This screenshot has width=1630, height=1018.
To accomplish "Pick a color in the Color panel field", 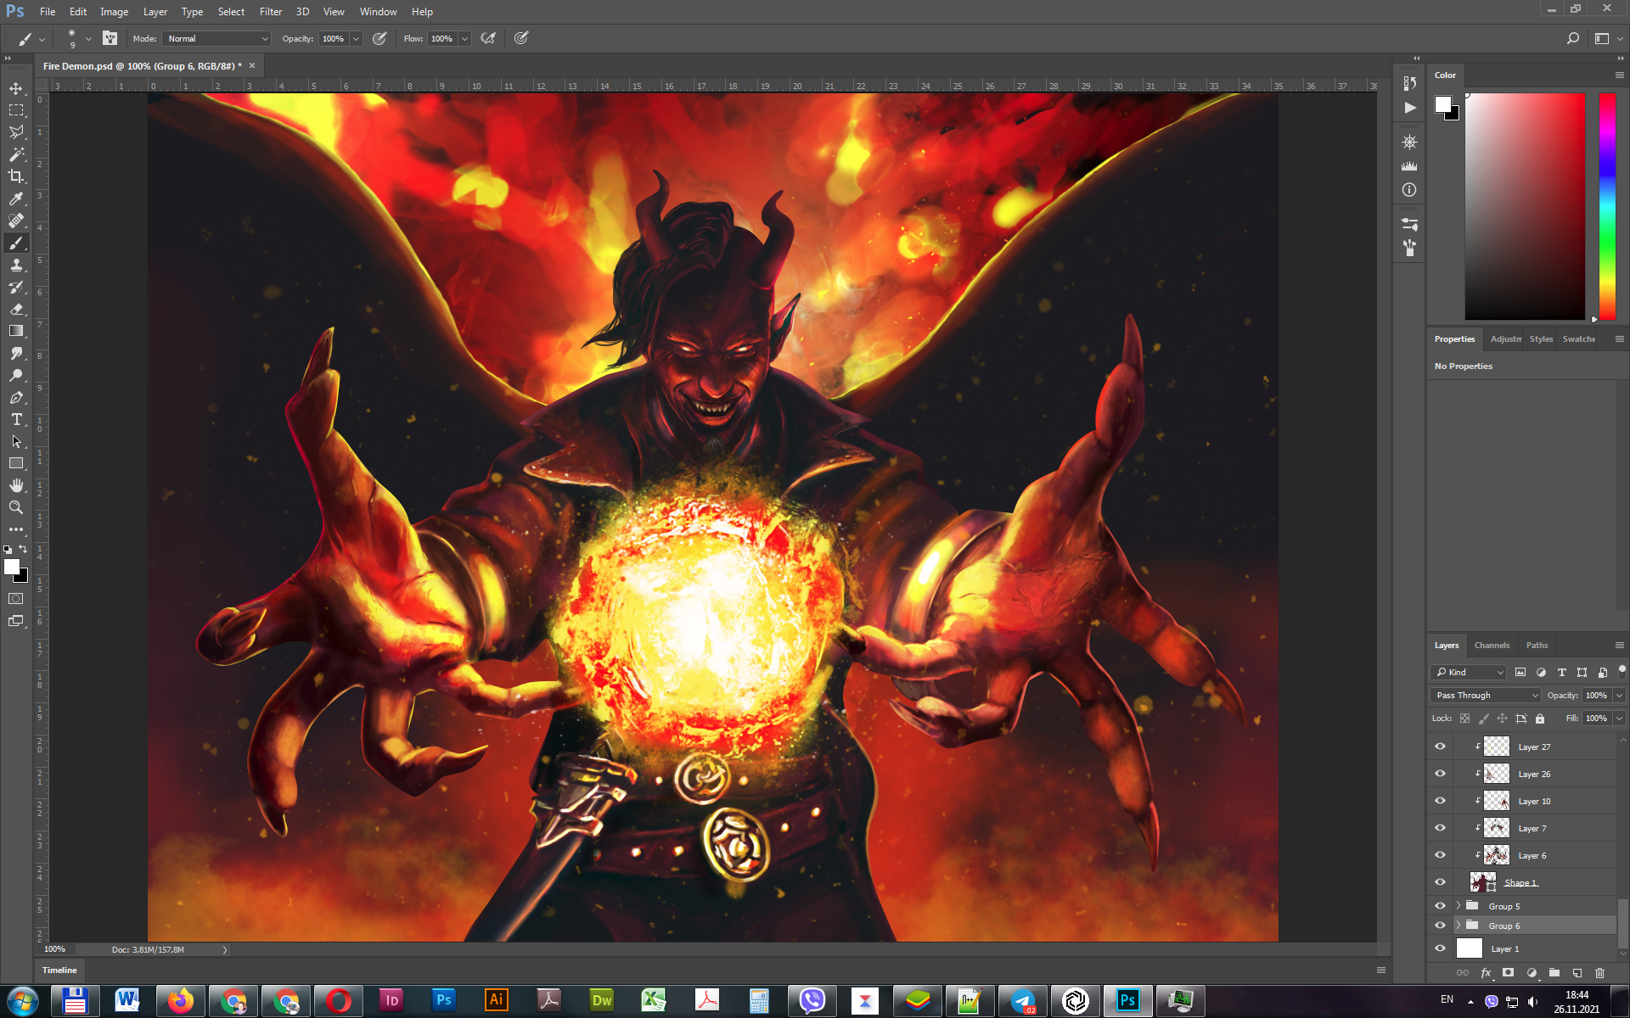I will point(1525,206).
